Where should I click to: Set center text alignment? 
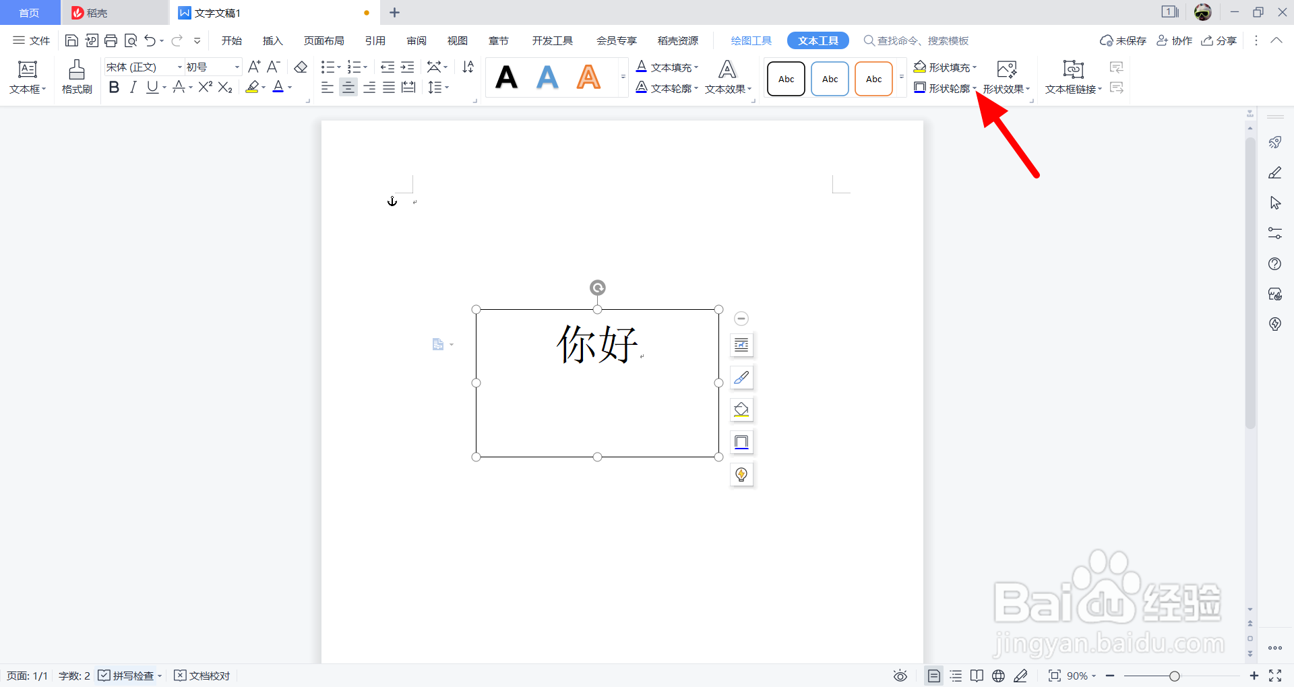(348, 87)
